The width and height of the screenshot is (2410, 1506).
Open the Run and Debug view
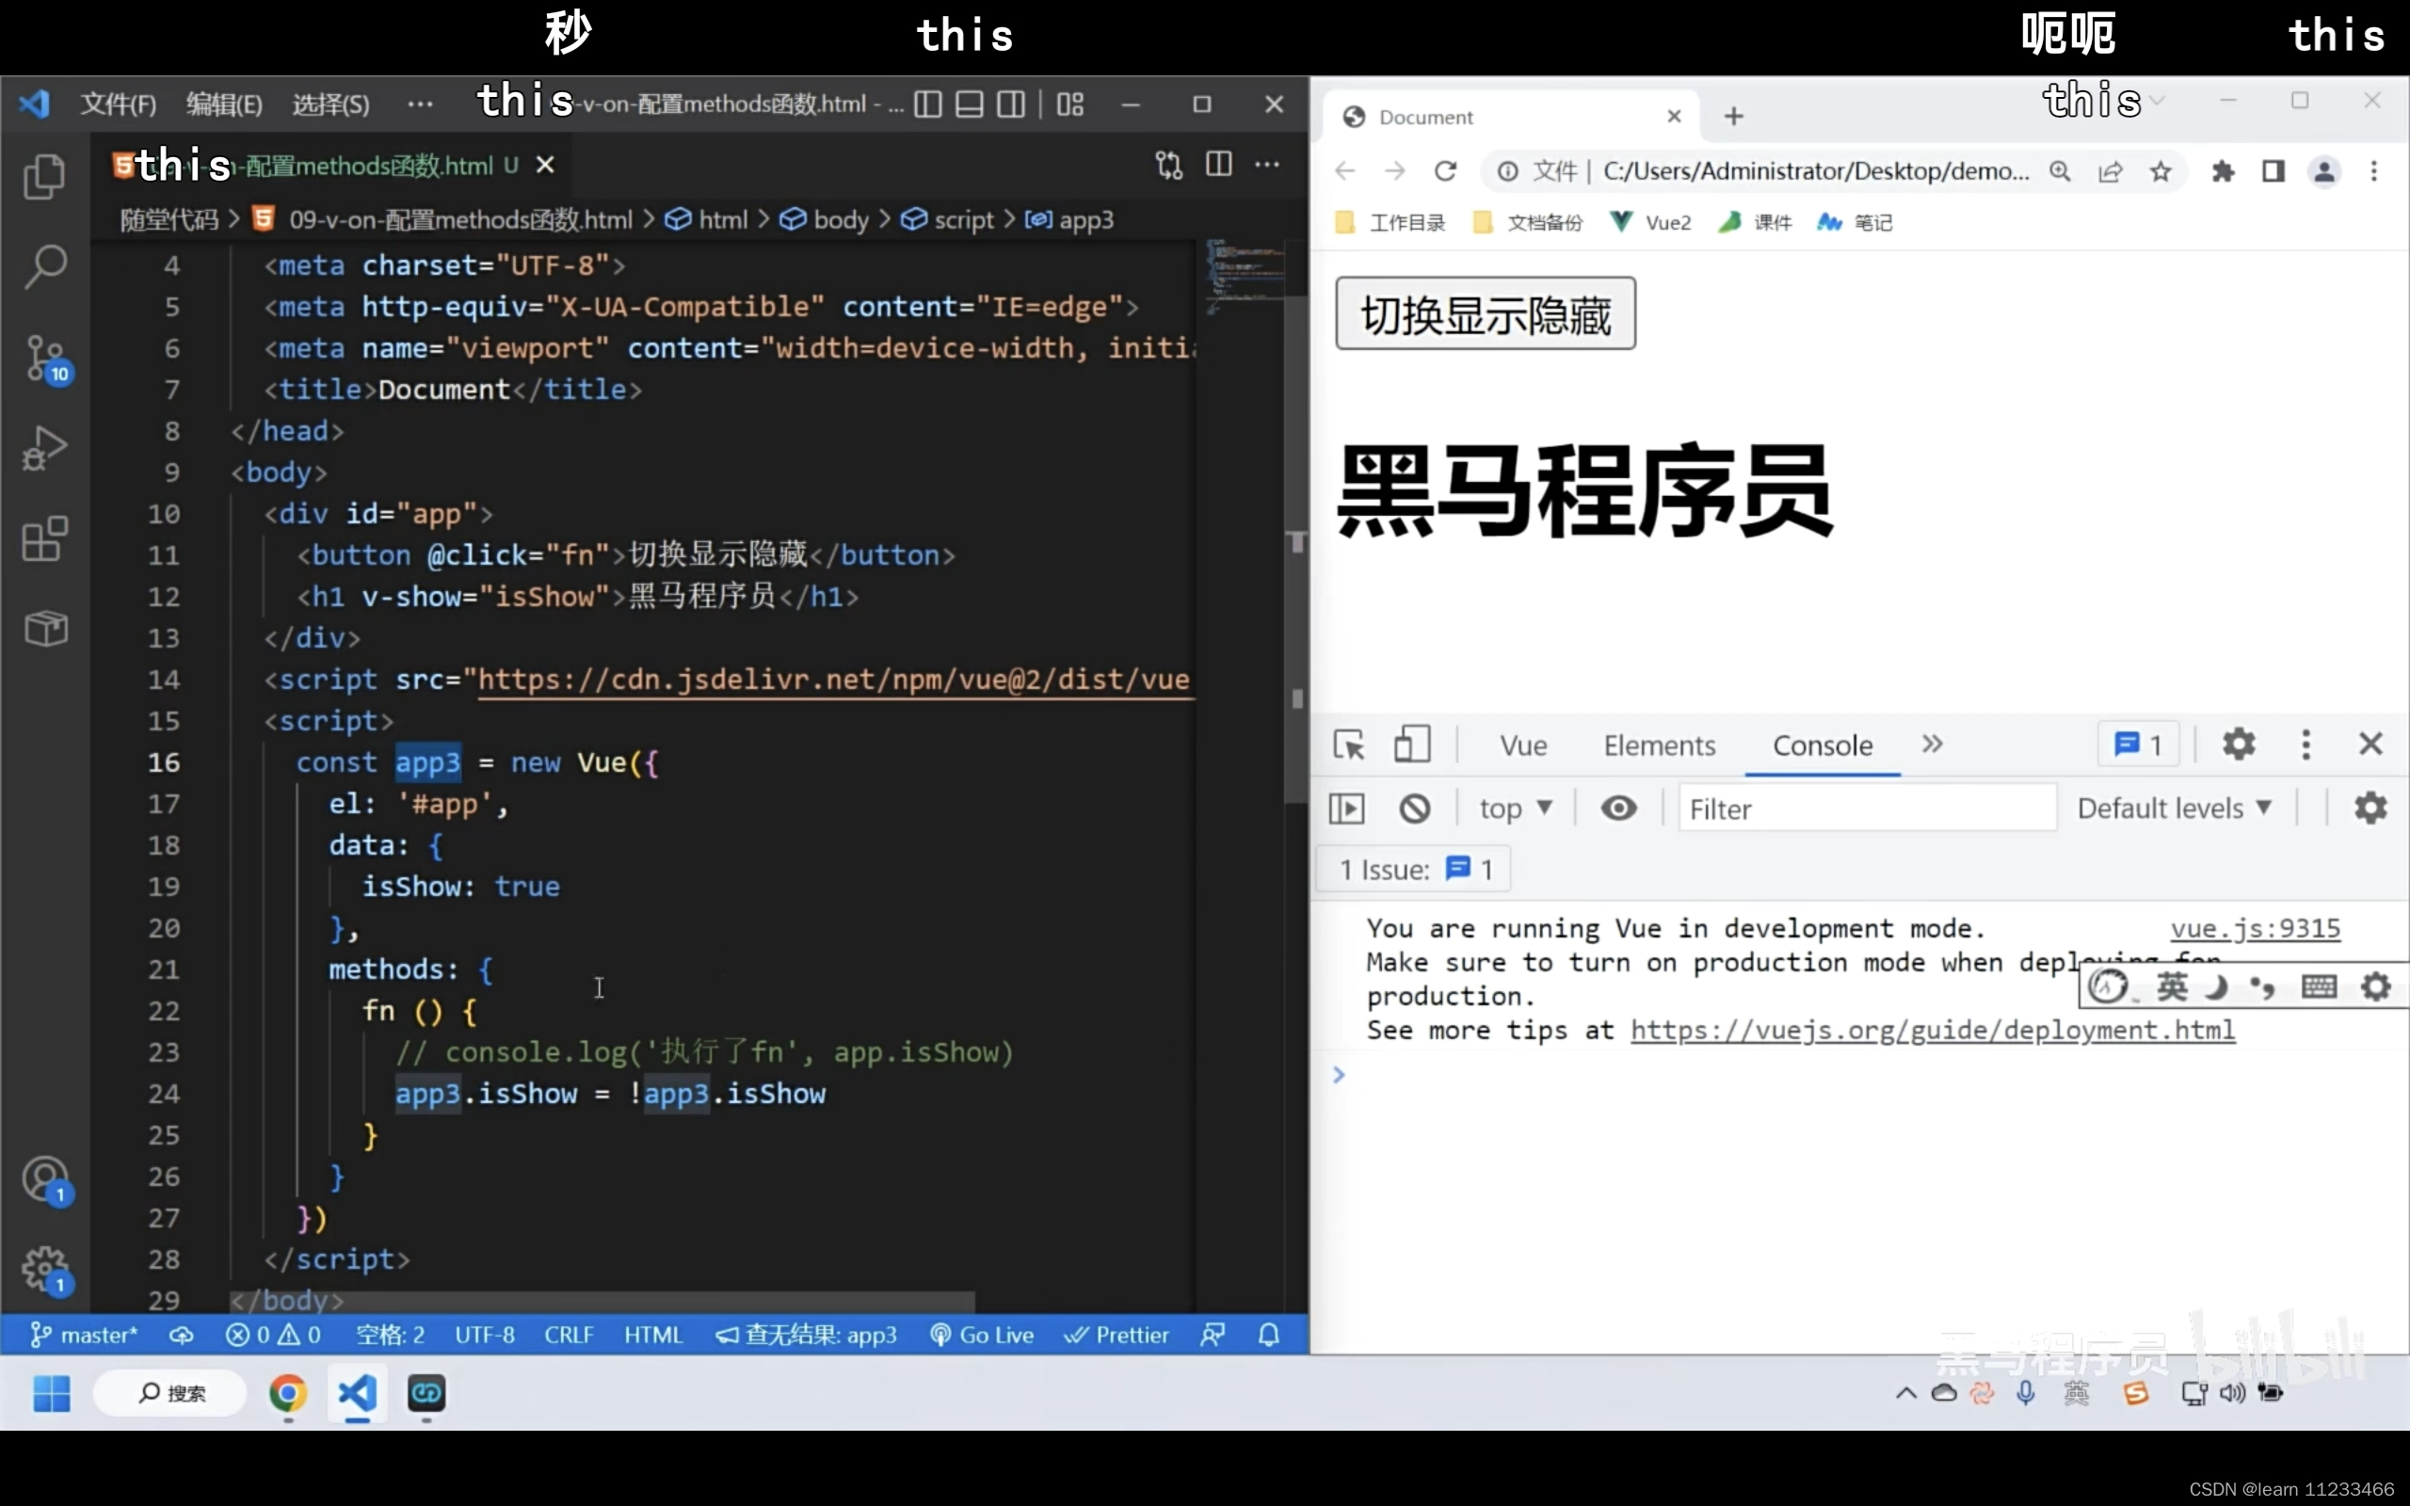pyautogui.click(x=45, y=448)
